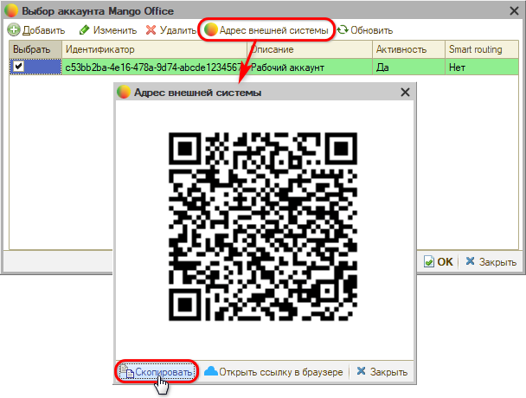Close the QR dialog with the title X
Screen dimensions: 526x398
tap(404, 92)
